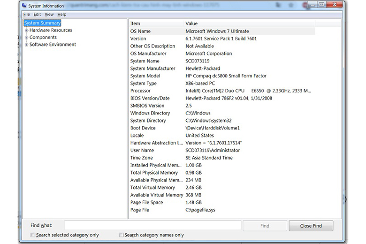Minimize the System Information window
This screenshot has width=366, height=244.
click(312, 5)
